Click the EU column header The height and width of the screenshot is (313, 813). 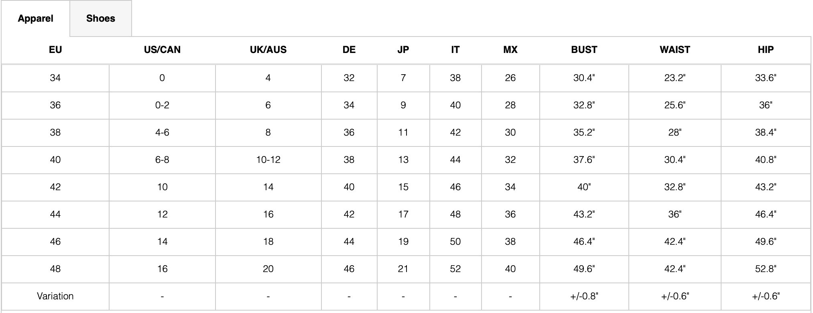55,50
